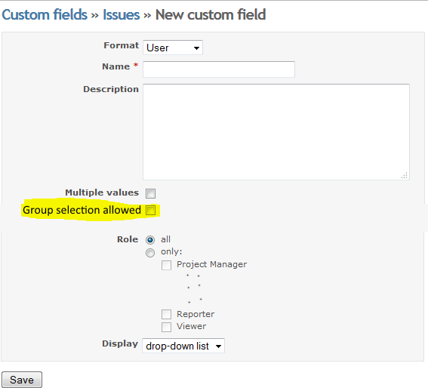Click the Name field label
This screenshot has height=388, width=428.
pyautogui.click(x=116, y=66)
